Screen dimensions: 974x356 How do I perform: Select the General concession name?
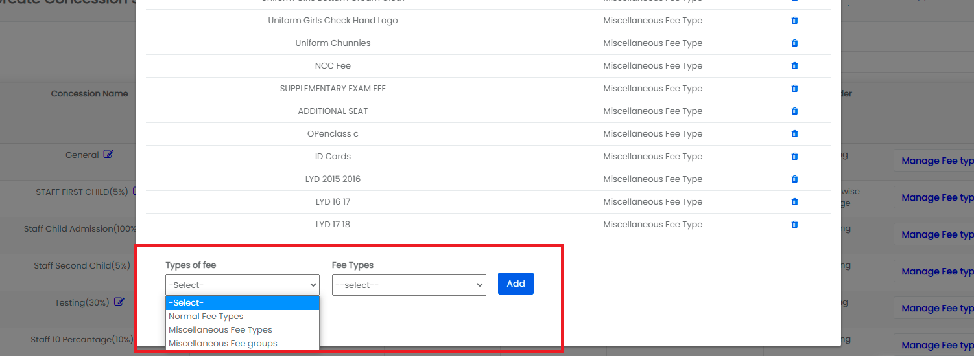(x=82, y=155)
